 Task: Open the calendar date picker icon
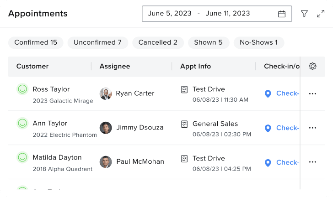click(282, 14)
